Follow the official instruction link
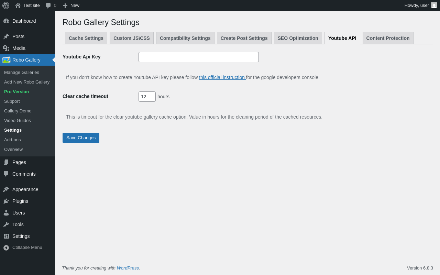Viewport: 440px width, 275px height. click(222, 77)
